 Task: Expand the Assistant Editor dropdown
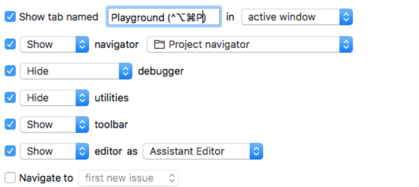point(202,151)
